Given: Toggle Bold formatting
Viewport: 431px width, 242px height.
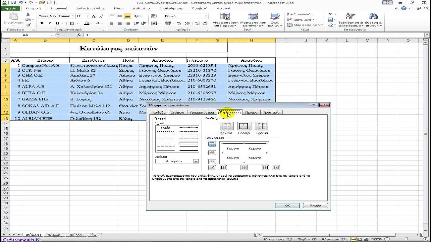Looking at the screenshot, I should point(42,23).
